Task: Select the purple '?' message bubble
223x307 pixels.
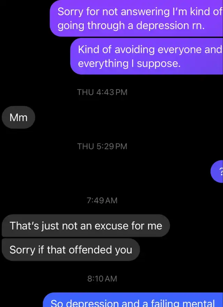Action: pos(217,172)
